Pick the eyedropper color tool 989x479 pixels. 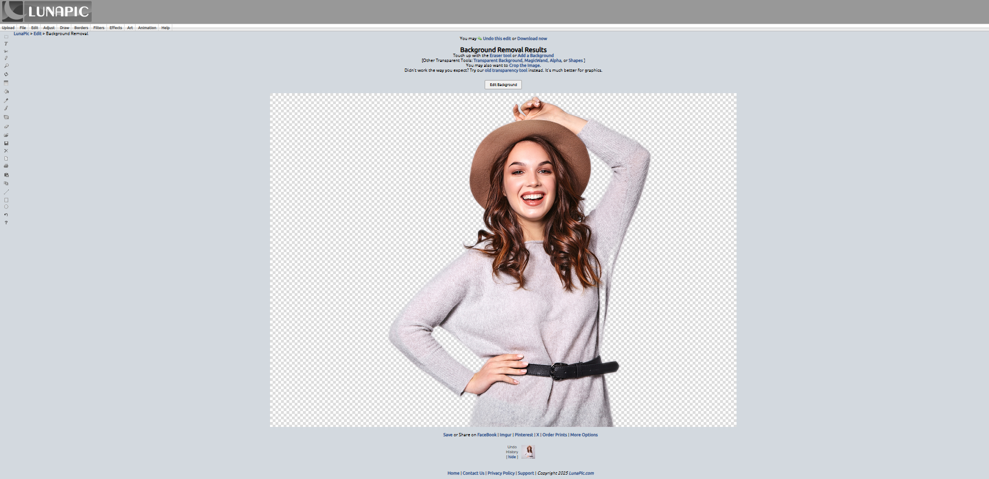pyautogui.click(x=6, y=100)
